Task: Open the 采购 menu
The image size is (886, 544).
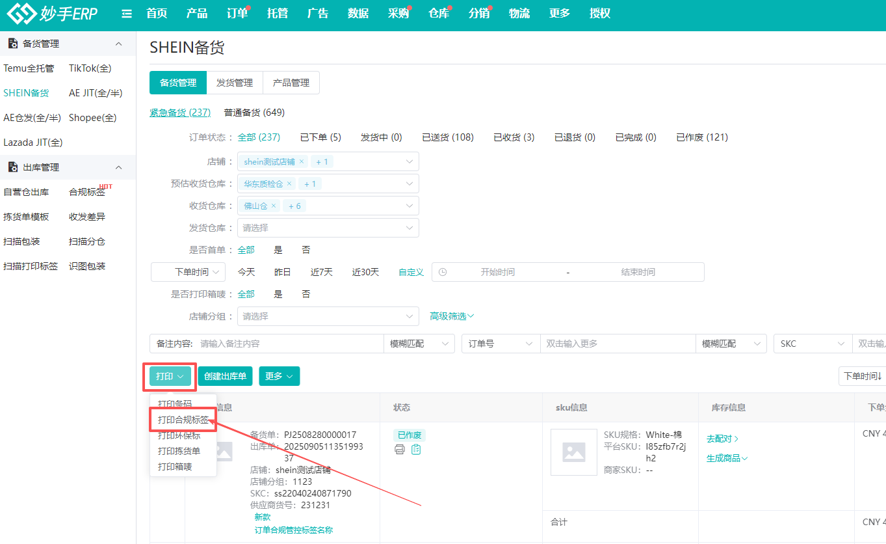Action: click(x=398, y=14)
